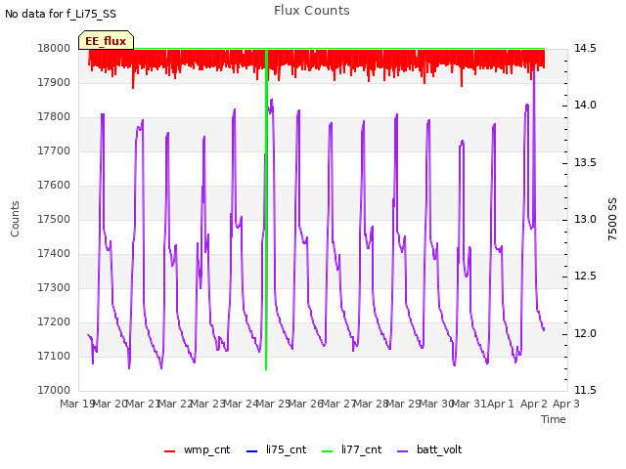Click the 12.0 right-axis tick label

(585, 333)
